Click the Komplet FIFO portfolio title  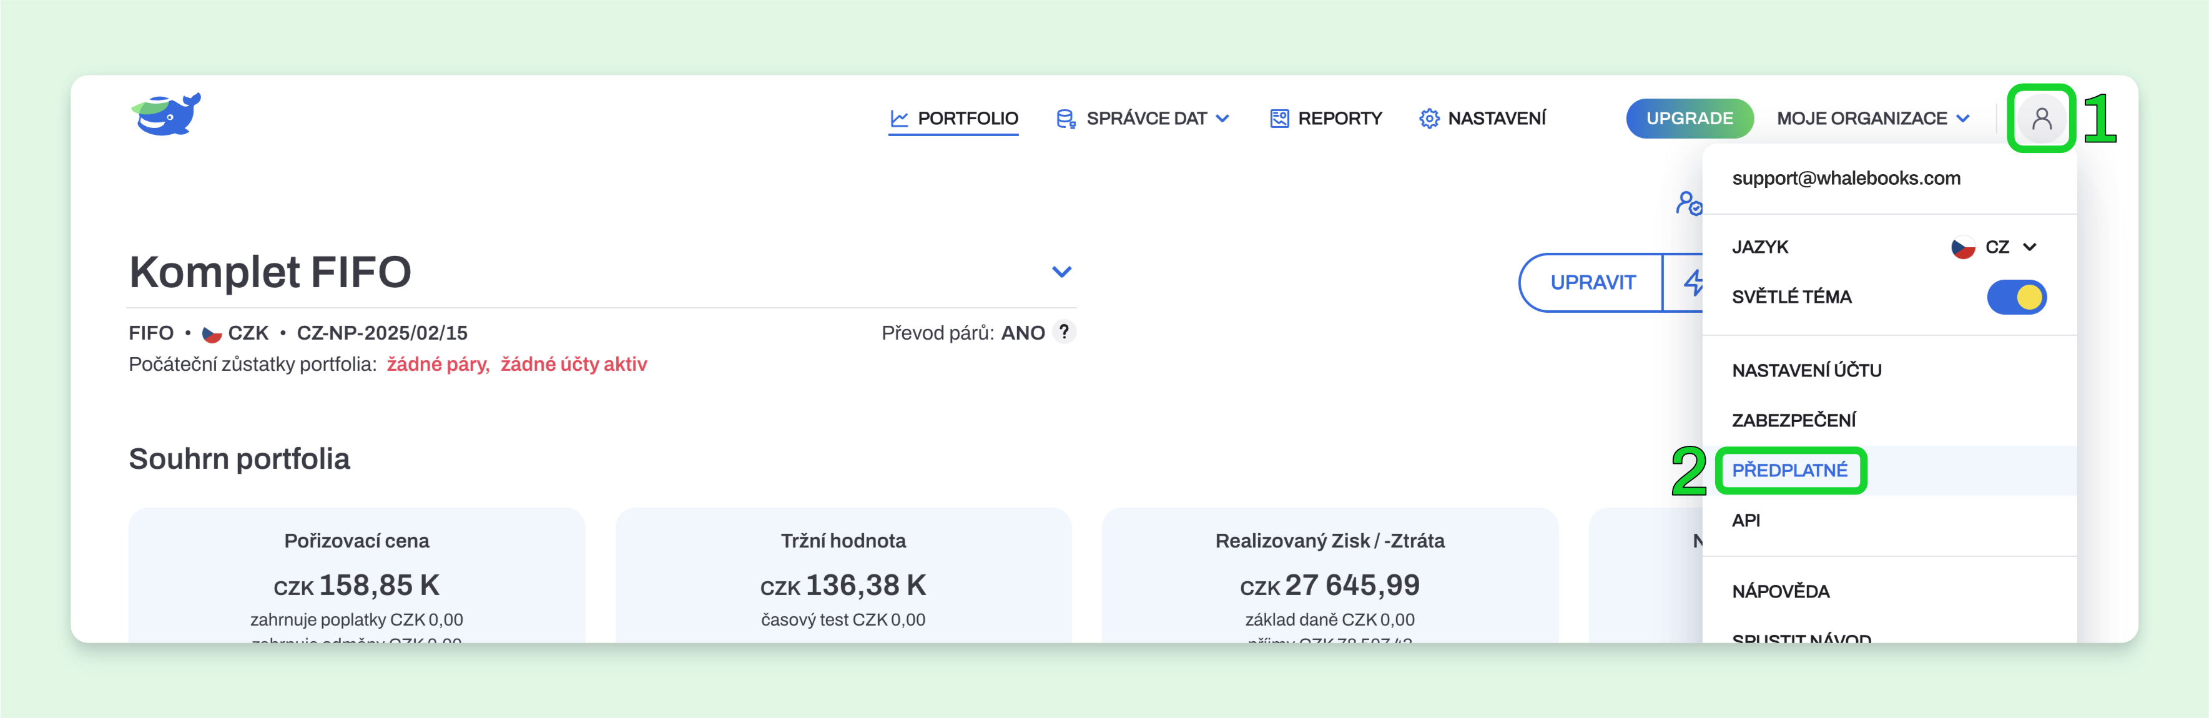click(270, 272)
